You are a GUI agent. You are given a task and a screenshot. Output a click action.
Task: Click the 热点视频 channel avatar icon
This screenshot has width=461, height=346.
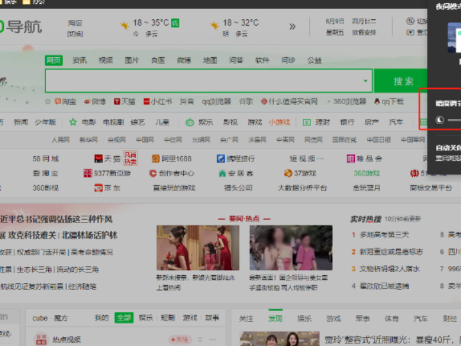(x=41, y=340)
